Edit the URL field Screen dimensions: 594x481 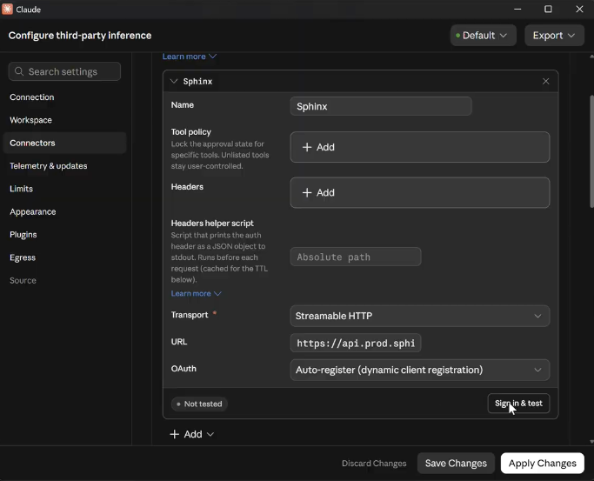(x=356, y=343)
